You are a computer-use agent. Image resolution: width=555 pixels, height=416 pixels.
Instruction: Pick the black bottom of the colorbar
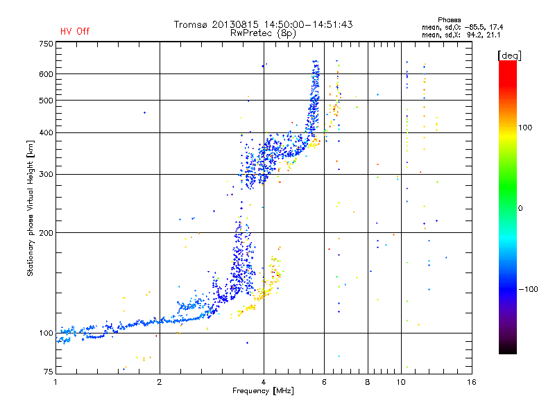508,349
